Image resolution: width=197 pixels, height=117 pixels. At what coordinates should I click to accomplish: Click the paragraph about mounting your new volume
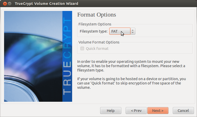coord(131,66)
